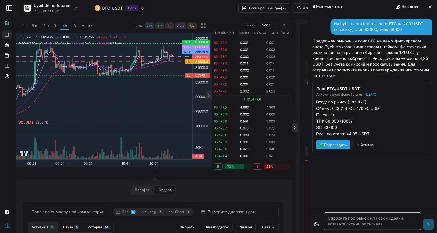The height and width of the screenshot is (233, 437).
Task: Cancel the proposed trade with Отмена
Action: (365, 145)
